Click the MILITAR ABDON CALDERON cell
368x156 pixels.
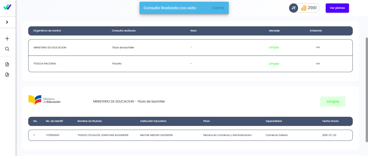(156, 135)
